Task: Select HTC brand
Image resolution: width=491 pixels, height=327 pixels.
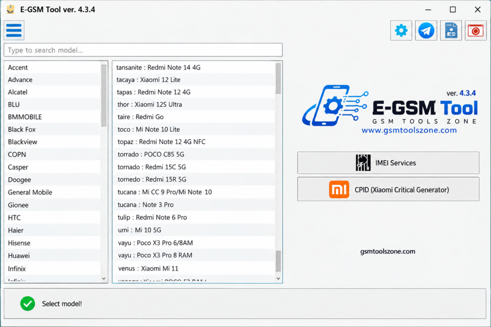Action: click(52, 217)
